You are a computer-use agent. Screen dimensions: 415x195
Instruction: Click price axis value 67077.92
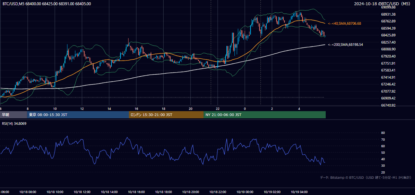pos(388,91)
